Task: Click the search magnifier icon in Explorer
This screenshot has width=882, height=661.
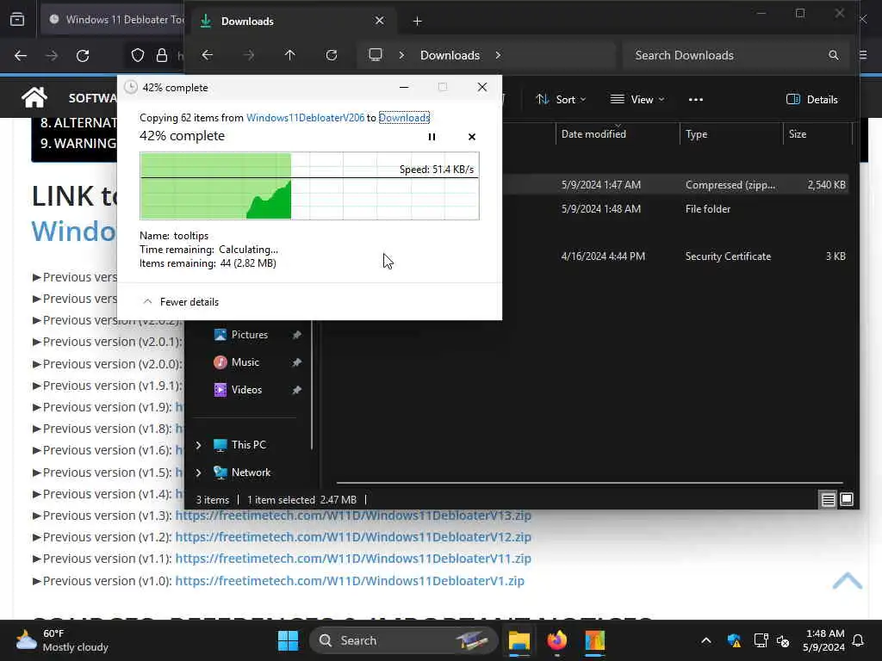Action: 834,55
